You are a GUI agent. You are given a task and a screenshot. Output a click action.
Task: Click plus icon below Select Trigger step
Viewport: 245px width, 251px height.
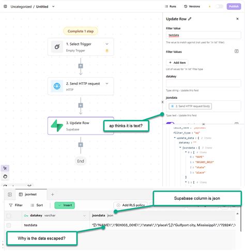pyautogui.click(x=81, y=66)
